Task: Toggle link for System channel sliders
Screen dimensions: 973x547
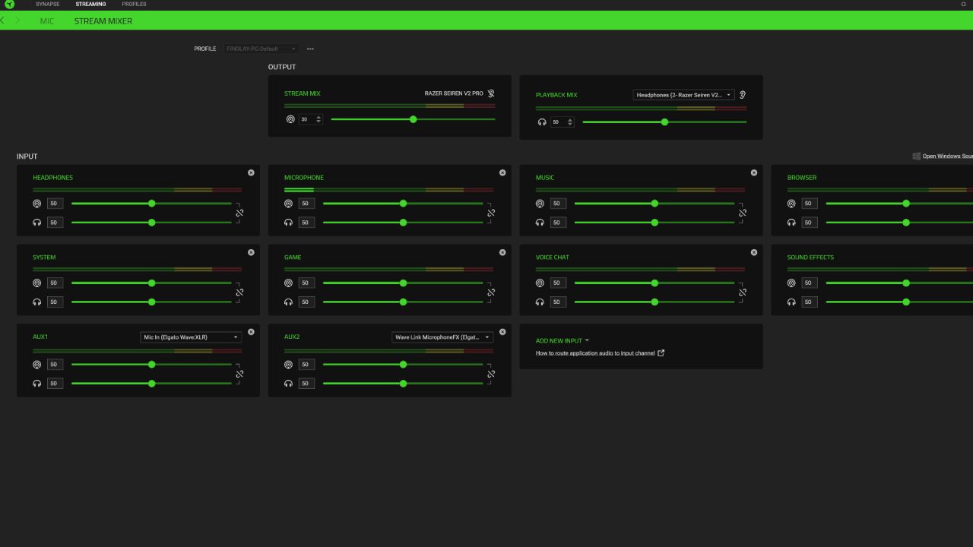Action: tap(239, 292)
